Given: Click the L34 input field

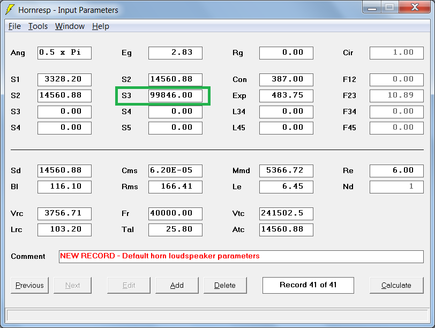Looking at the screenshot, I should [286, 112].
